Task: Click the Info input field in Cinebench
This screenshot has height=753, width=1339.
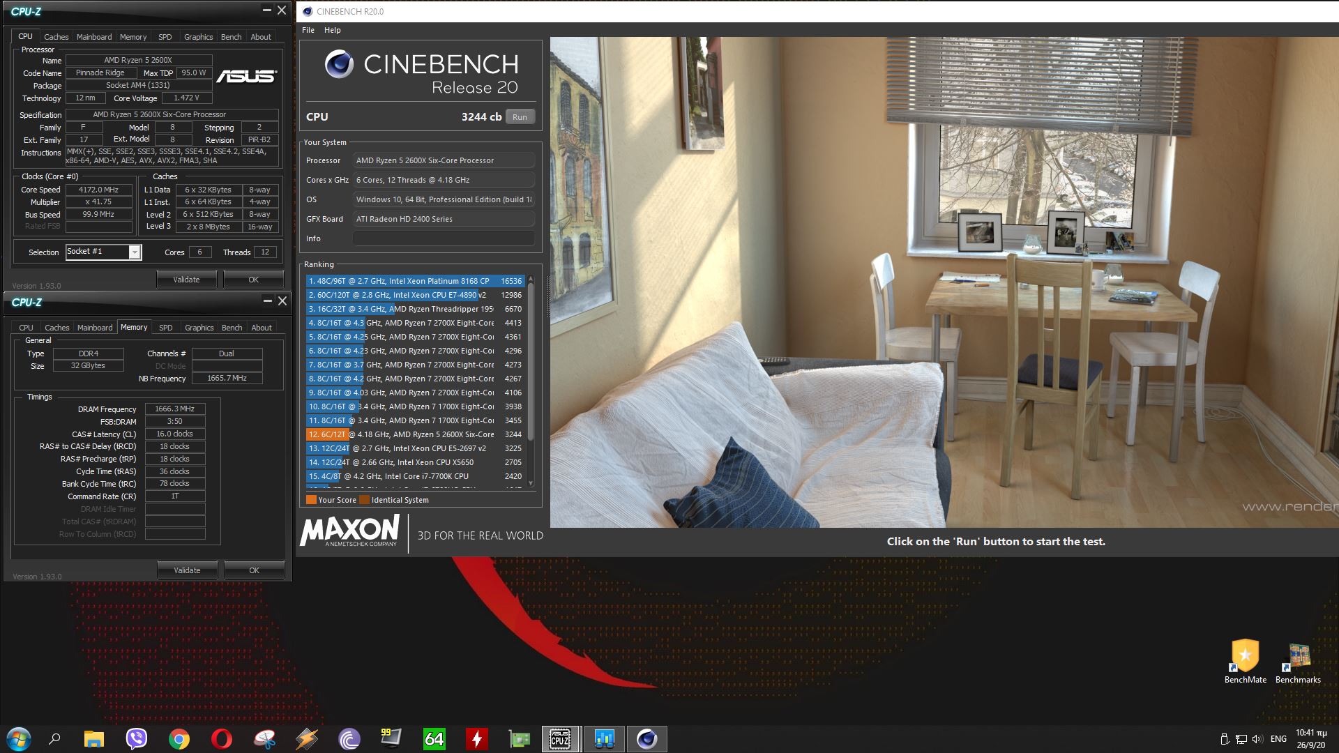Action: tap(444, 238)
